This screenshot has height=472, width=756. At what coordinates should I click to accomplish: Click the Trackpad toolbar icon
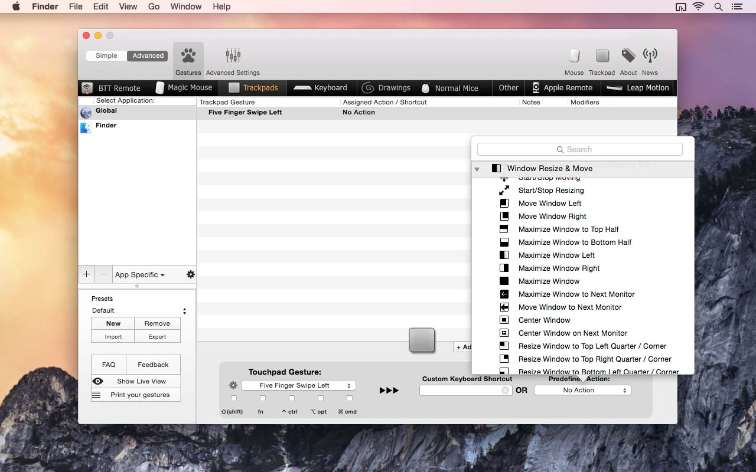point(602,56)
